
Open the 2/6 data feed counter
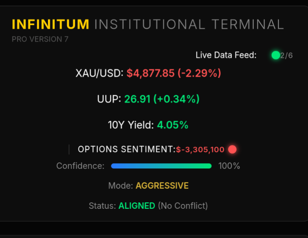287,56
